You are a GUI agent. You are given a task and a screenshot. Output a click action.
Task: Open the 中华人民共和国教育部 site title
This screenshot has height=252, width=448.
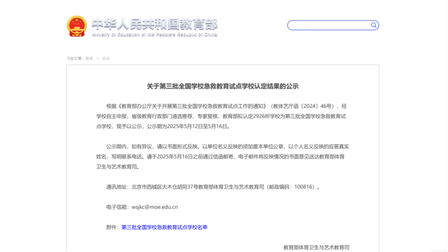point(154,23)
